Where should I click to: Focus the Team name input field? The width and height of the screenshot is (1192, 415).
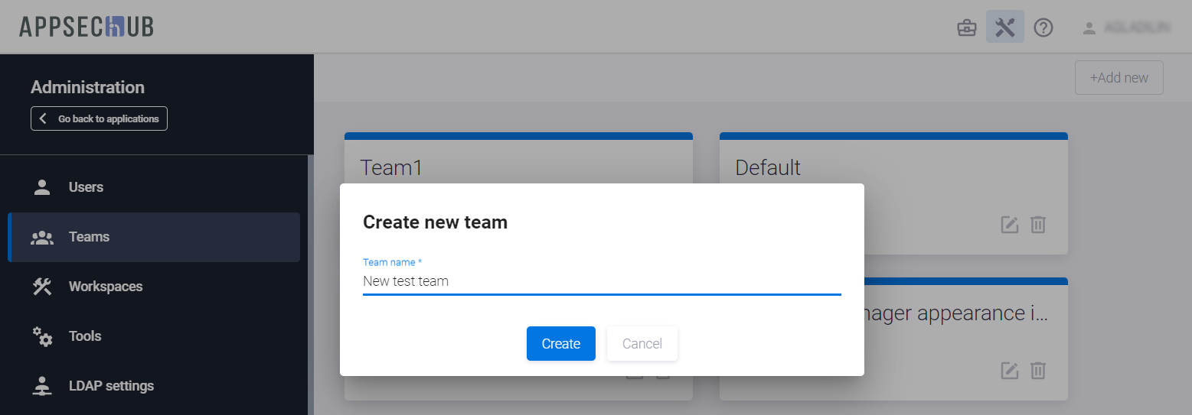601,281
